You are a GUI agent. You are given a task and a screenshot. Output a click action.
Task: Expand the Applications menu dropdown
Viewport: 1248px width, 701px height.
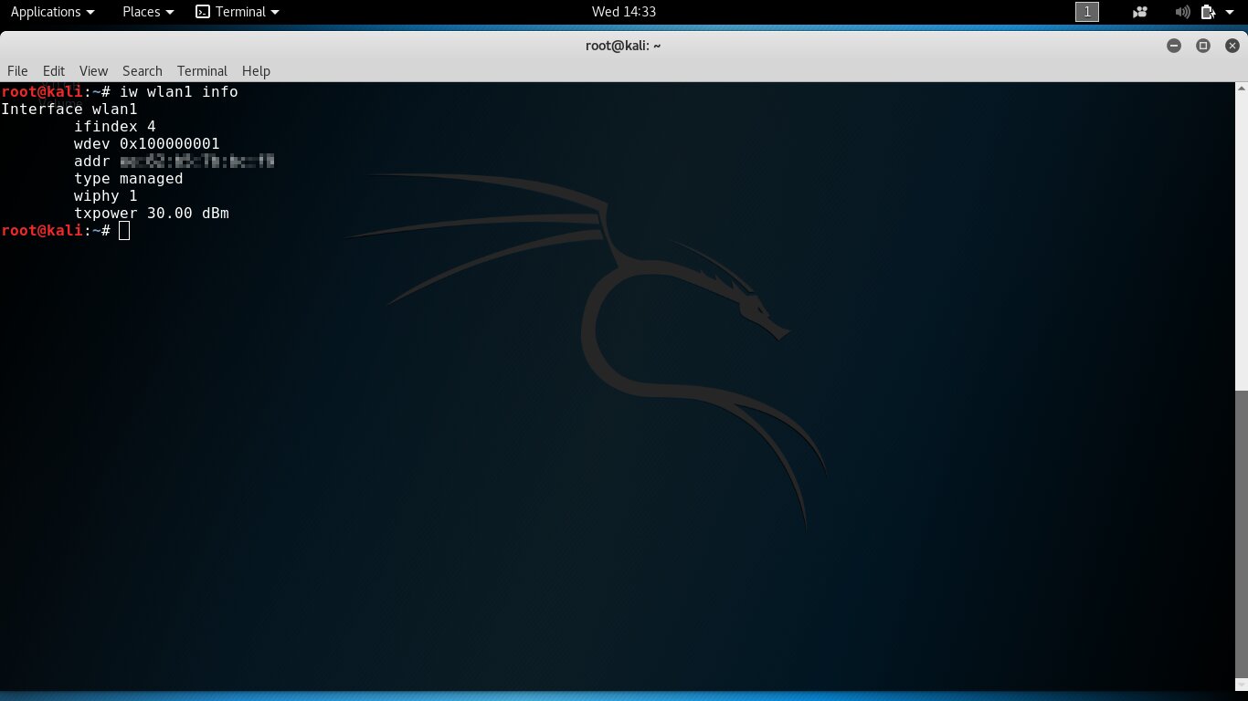tap(52, 12)
